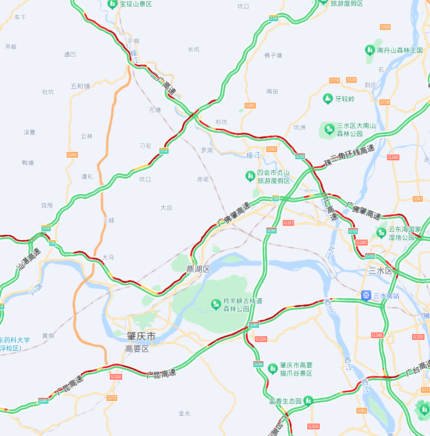Click the 珠三角环线高速 road label
The width and height of the screenshot is (430, 436).
(x=350, y=155)
